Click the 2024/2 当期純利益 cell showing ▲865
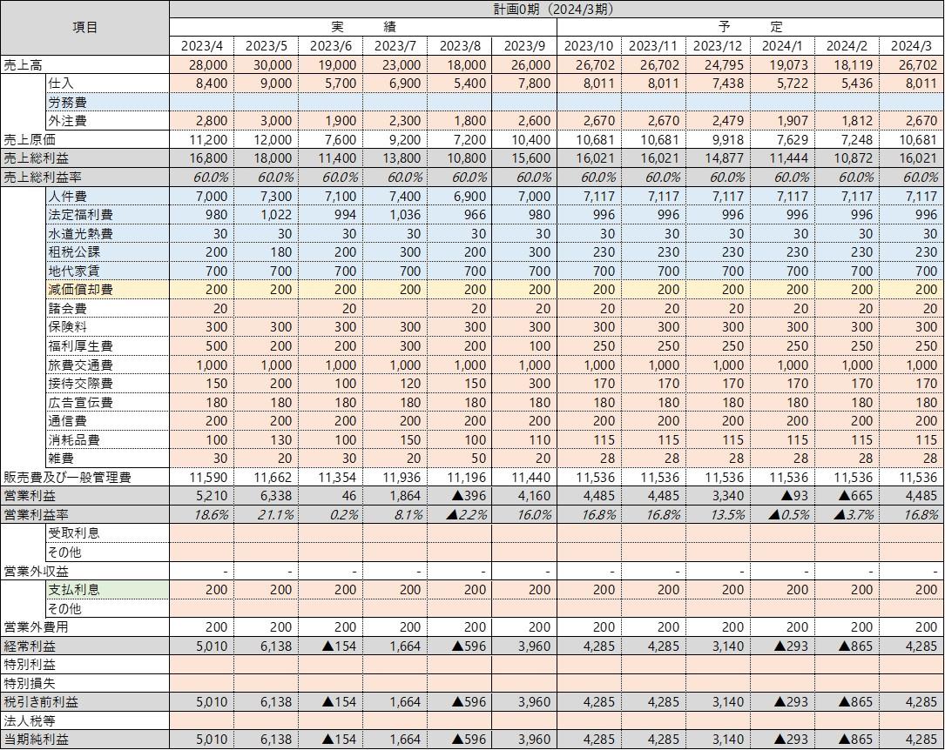945x750 pixels. pyautogui.click(x=847, y=740)
